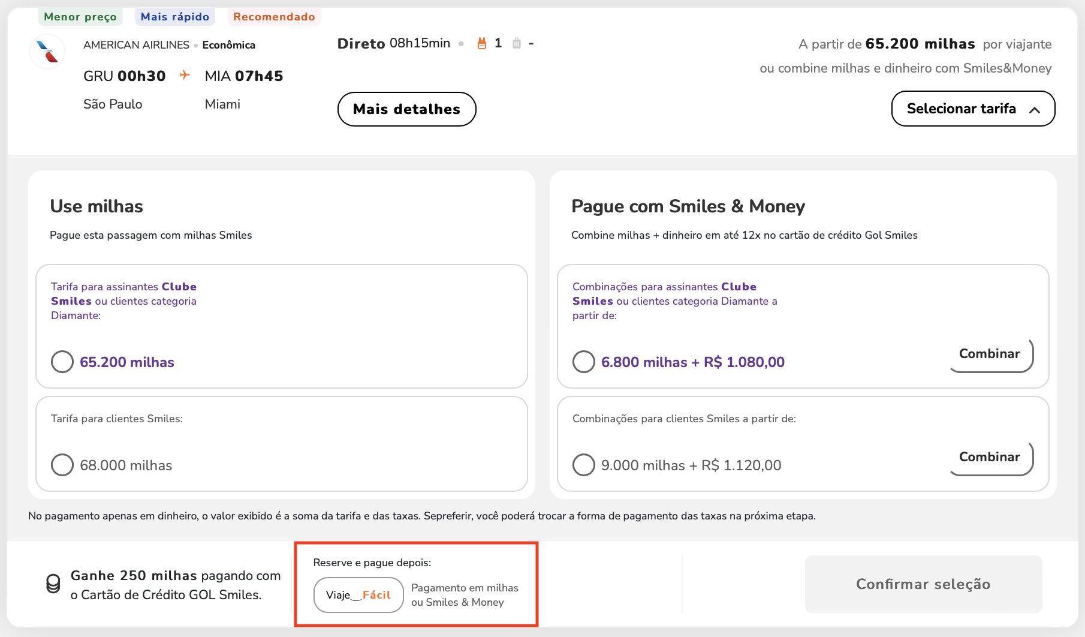
Task: Click the American Airlines logo icon
Action: [x=47, y=51]
